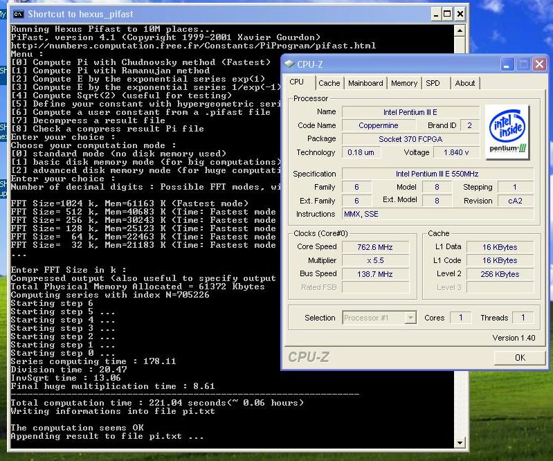553x461 pixels.
Task: Click 'Computing series with index N=705226' line
Action: [x=109, y=295]
